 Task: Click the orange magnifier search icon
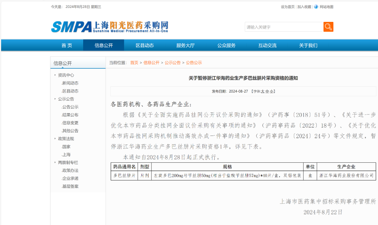(x=328, y=27)
